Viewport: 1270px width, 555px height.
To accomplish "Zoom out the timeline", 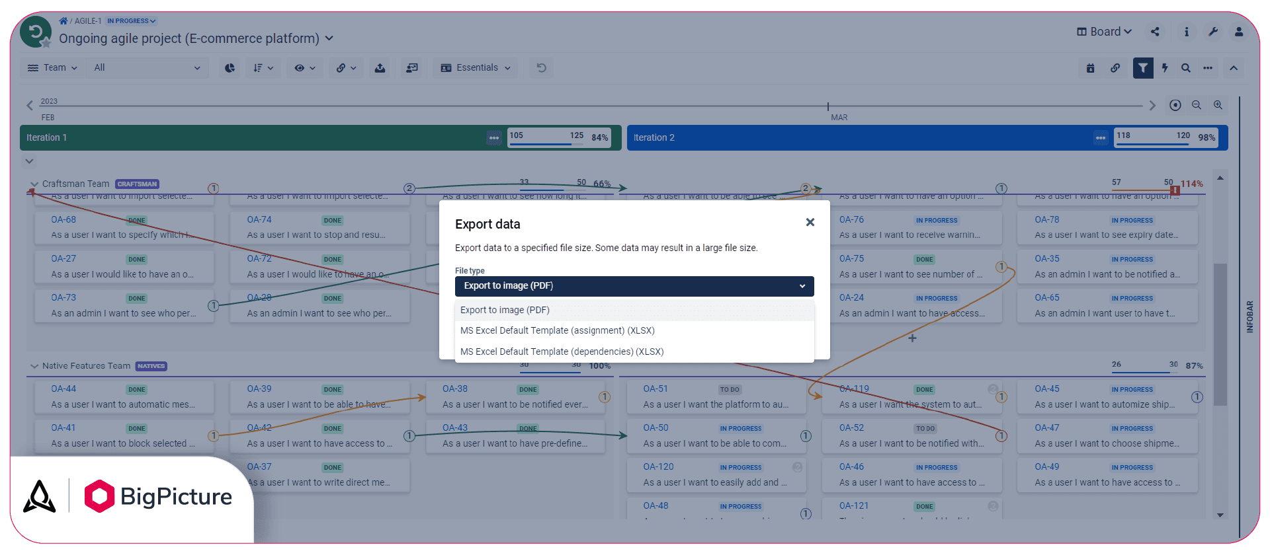I will pyautogui.click(x=1197, y=105).
